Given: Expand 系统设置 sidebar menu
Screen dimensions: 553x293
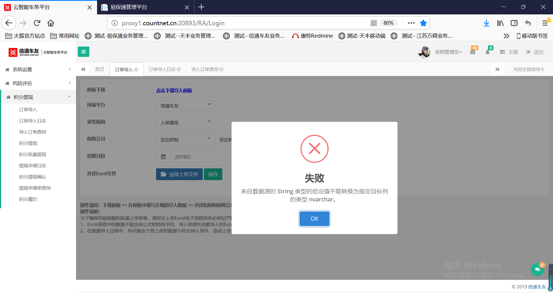Looking at the screenshot, I should [38, 70].
